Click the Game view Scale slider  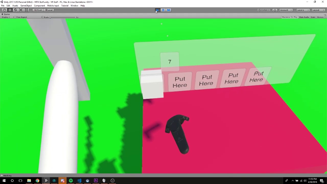[x=63, y=17]
